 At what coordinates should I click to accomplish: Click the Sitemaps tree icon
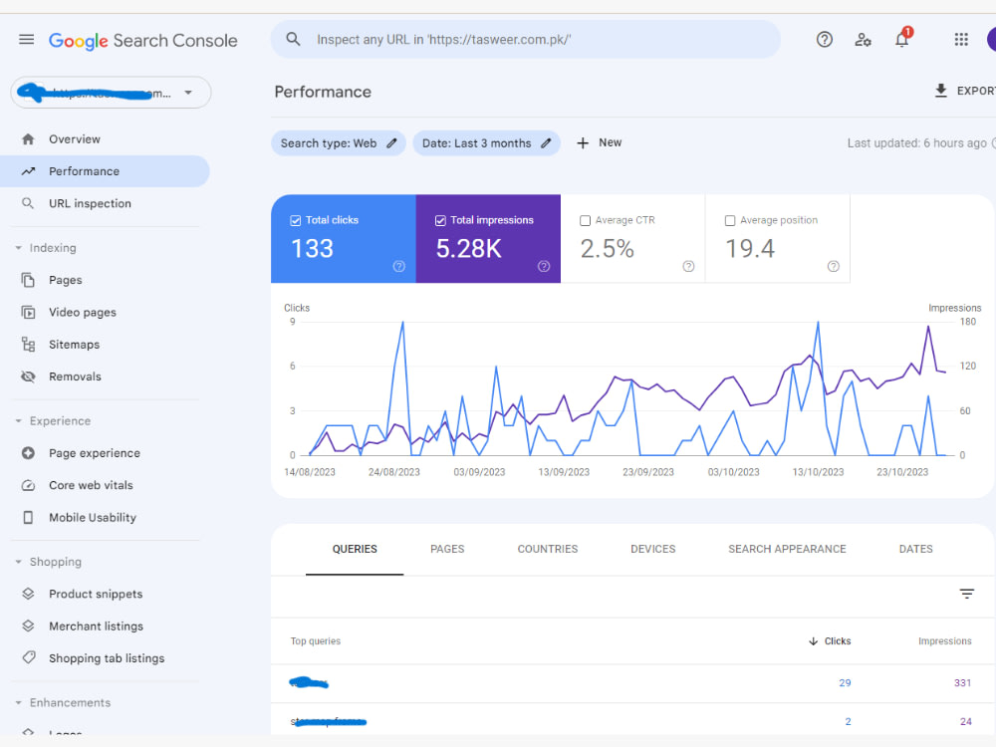(x=28, y=345)
